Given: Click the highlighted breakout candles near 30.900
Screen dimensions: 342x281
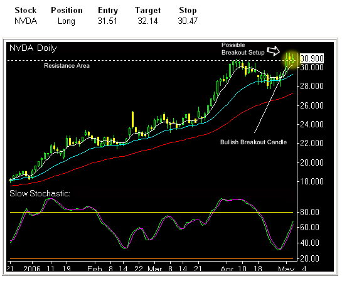Looking at the screenshot, I should click(x=290, y=60).
